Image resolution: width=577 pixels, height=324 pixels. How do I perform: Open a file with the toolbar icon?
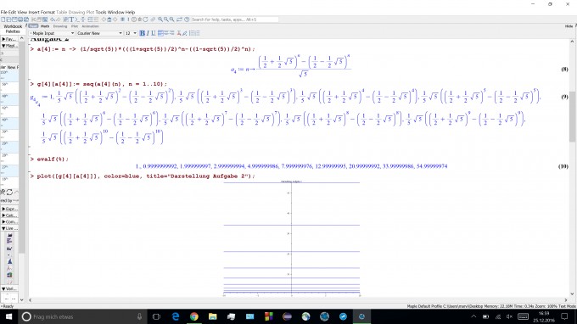(8, 20)
